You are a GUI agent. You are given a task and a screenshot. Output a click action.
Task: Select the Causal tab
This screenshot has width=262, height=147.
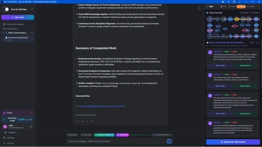(x=241, y=6)
